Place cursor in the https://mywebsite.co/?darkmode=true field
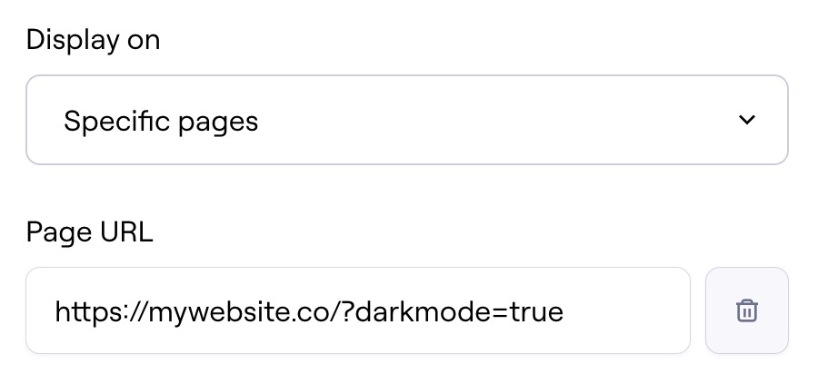 pos(357,310)
